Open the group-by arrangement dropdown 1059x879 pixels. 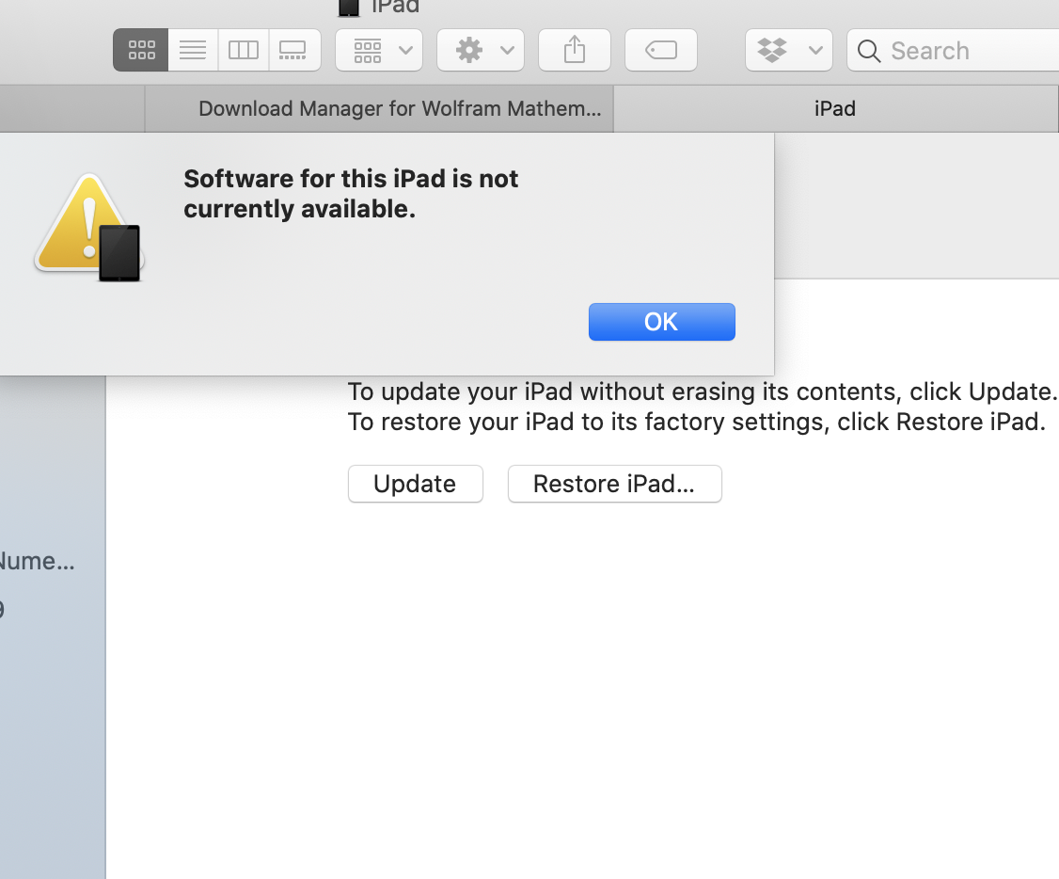coord(380,50)
